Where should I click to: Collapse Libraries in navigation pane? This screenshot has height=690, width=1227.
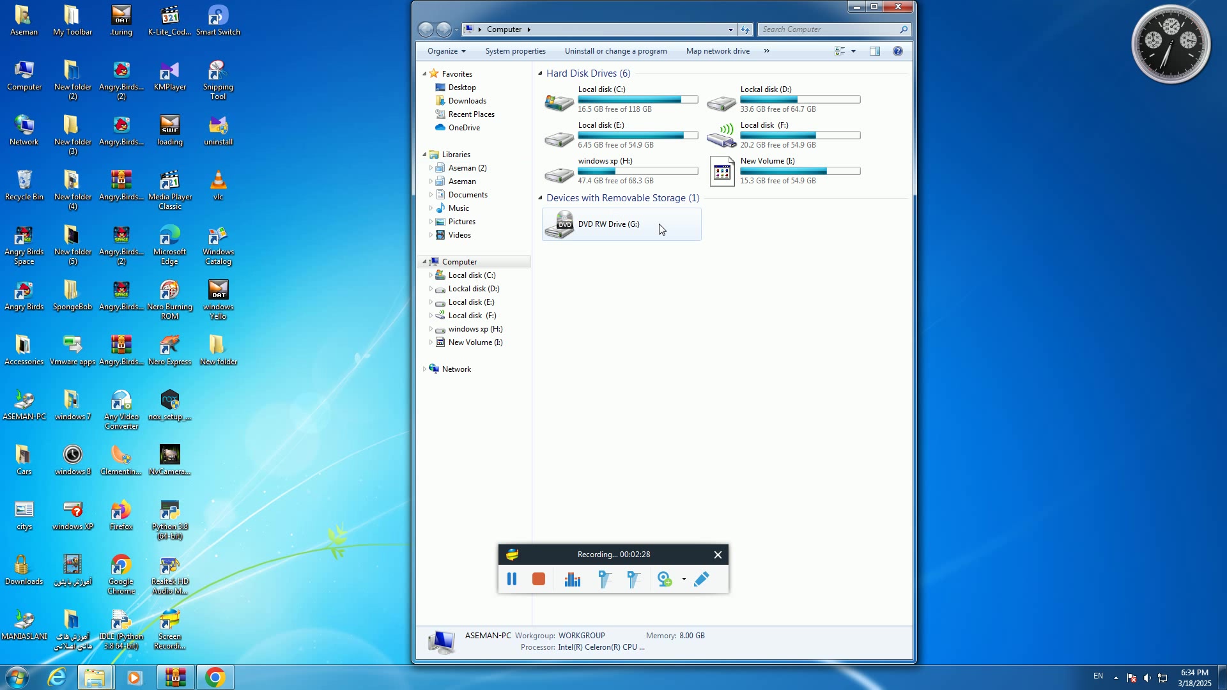click(x=424, y=155)
